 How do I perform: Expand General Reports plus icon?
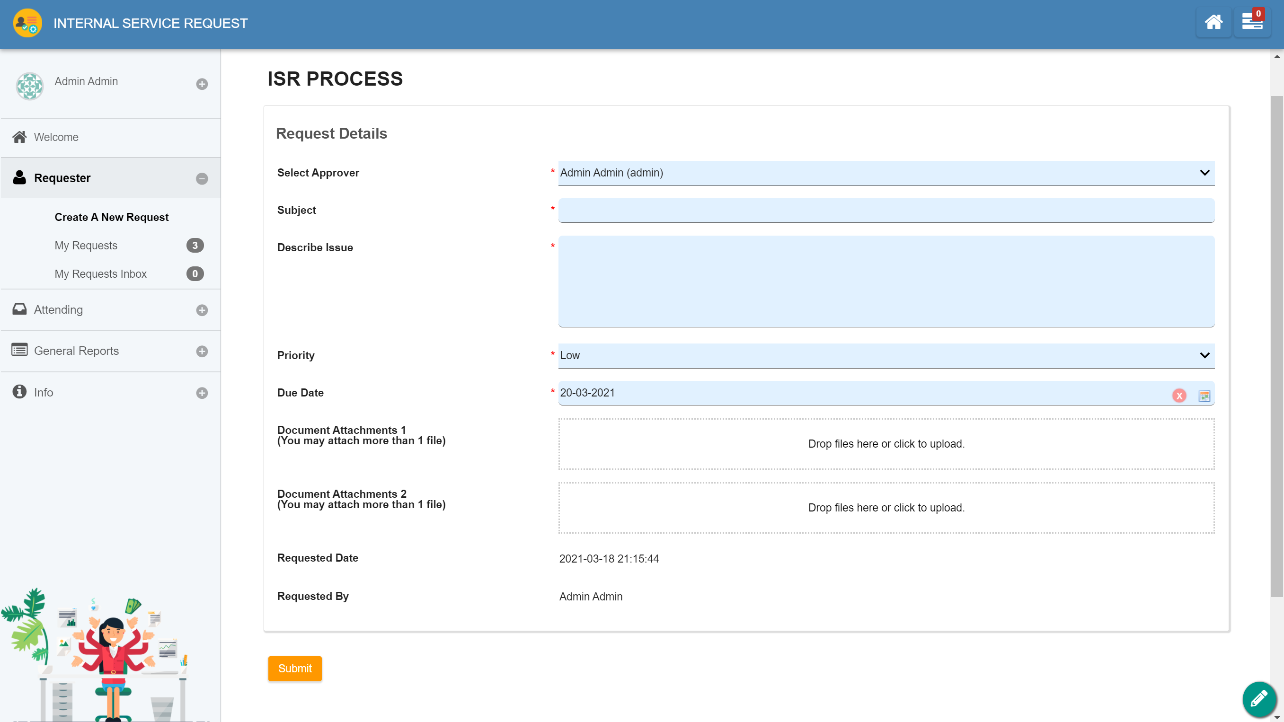point(202,352)
